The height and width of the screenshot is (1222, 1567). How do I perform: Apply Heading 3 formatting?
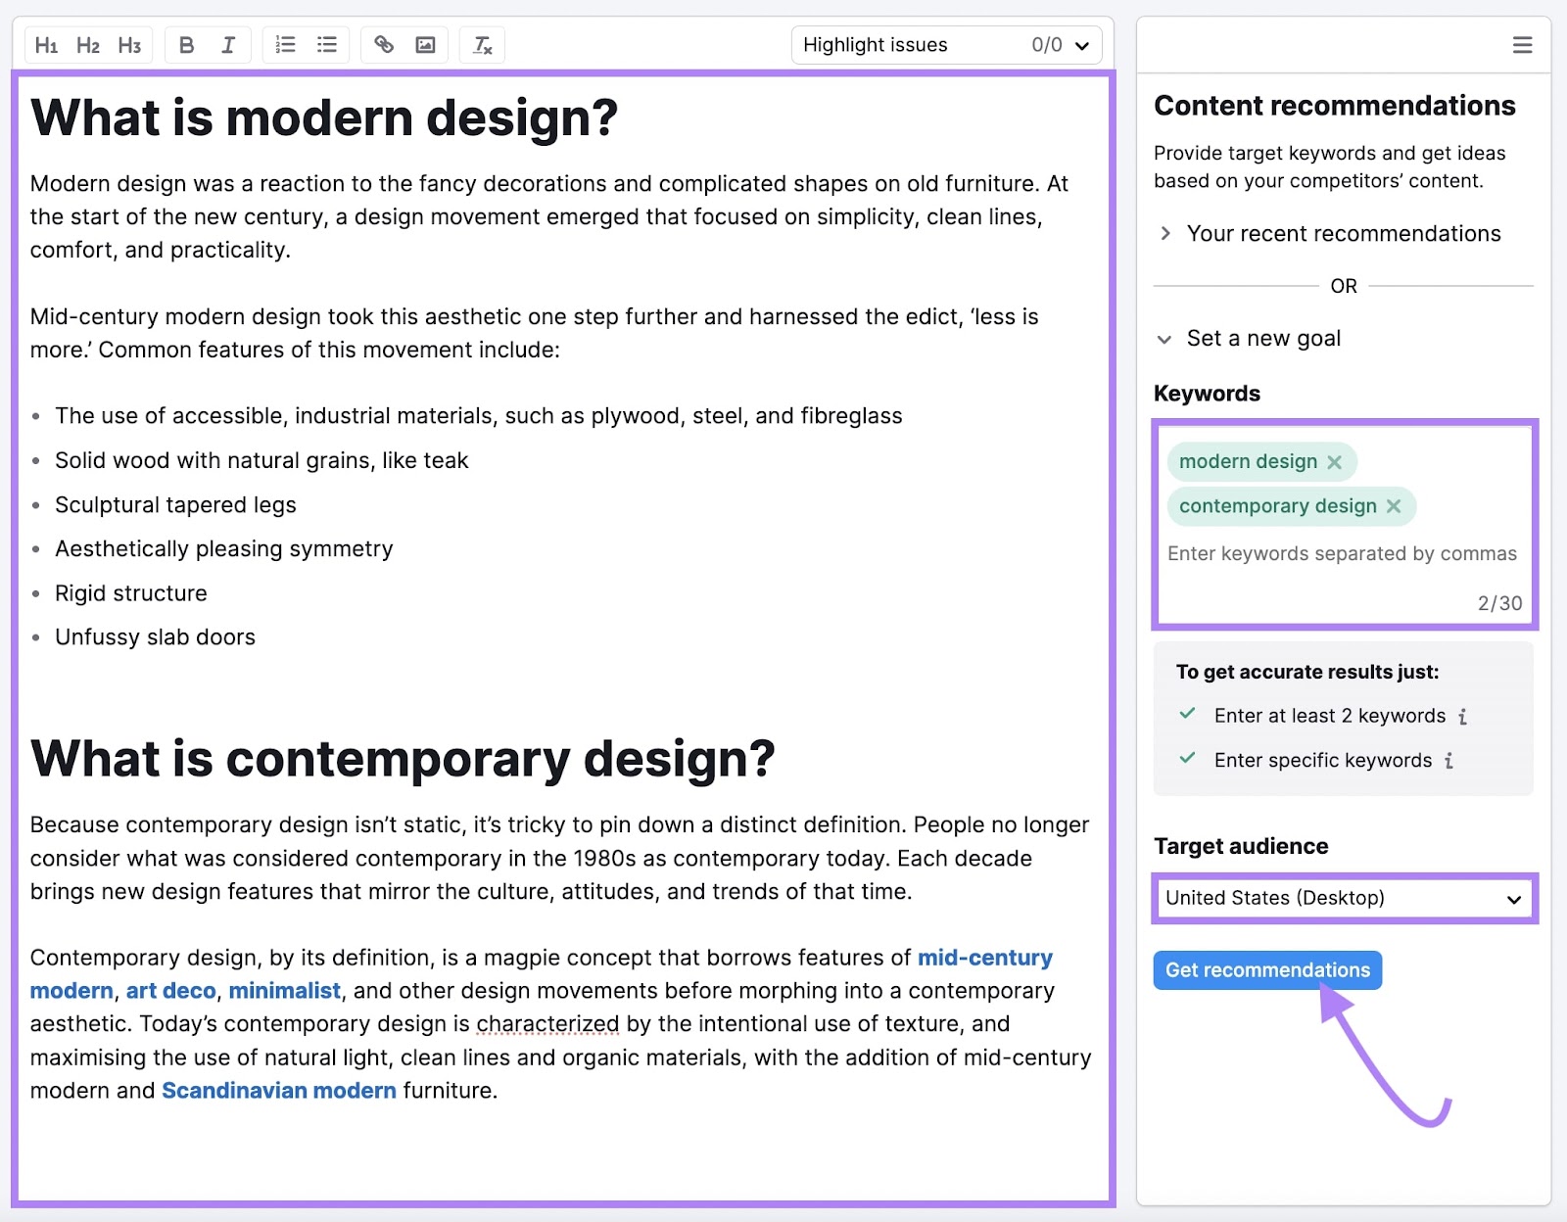(x=129, y=45)
